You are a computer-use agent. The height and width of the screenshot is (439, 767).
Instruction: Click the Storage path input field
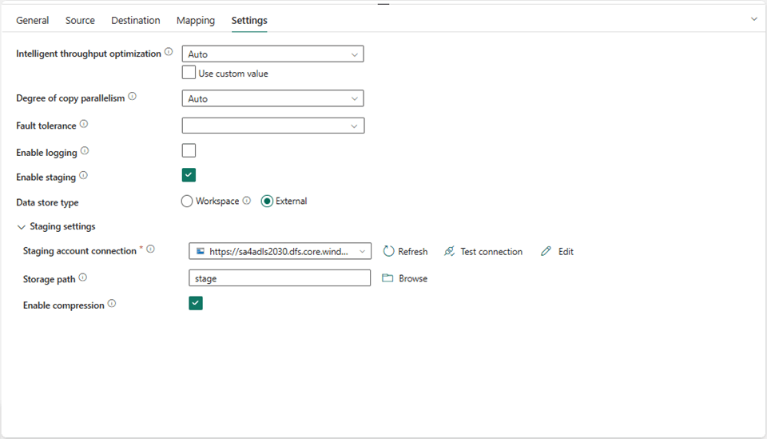(280, 278)
